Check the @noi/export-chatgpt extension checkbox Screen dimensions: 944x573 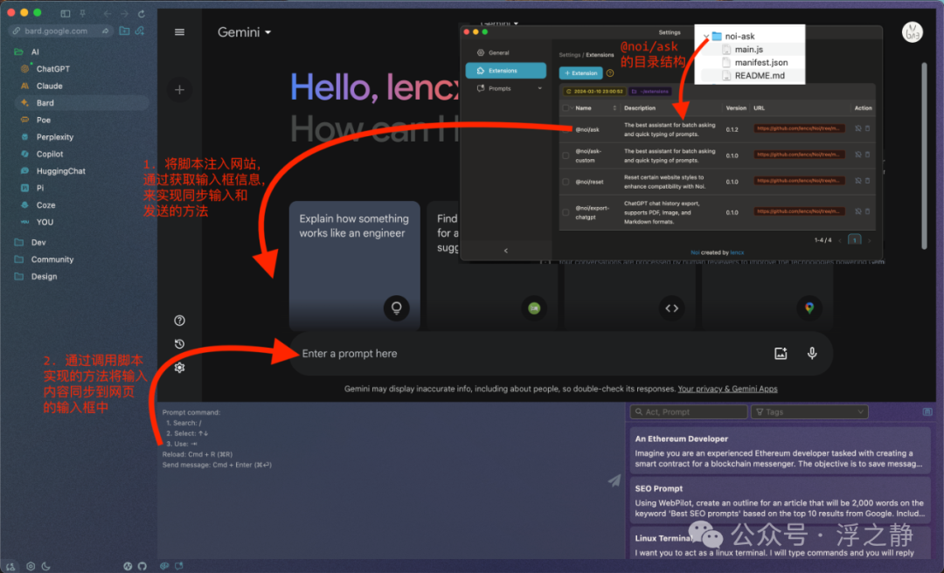point(566,212)
